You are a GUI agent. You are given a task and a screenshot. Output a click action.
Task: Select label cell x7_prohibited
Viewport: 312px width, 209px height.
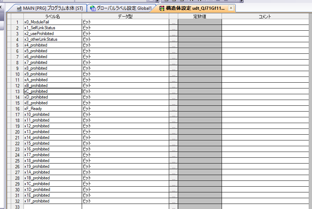pyautogui.click(x=53, y=62)
